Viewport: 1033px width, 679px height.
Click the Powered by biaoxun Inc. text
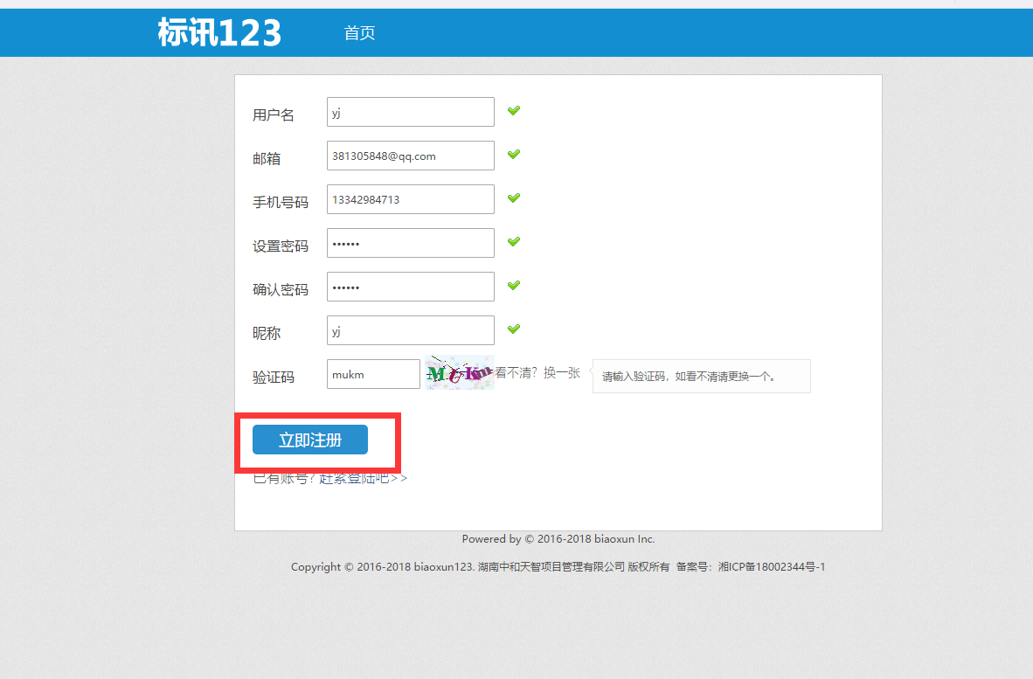pyautogui.click(x=558, y=538)
